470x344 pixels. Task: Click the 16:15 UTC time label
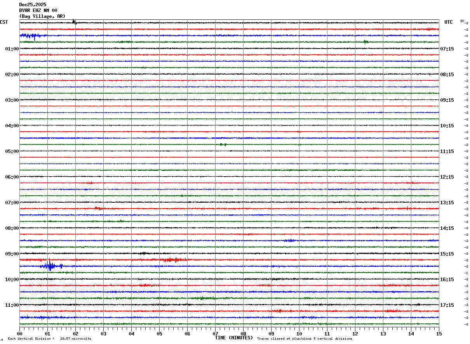pyautogui.click(x=447, y=280)
